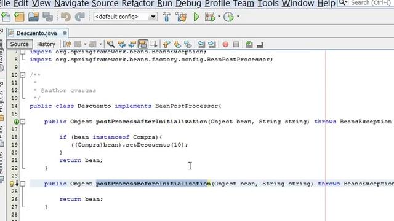Open the Debug menu

pyautogui.click(x=188, y=4)
